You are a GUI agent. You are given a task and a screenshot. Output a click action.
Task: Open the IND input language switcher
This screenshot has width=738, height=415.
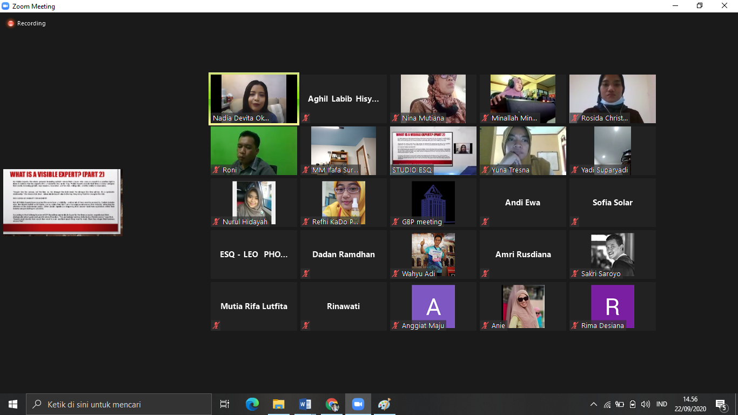(661, 404)
